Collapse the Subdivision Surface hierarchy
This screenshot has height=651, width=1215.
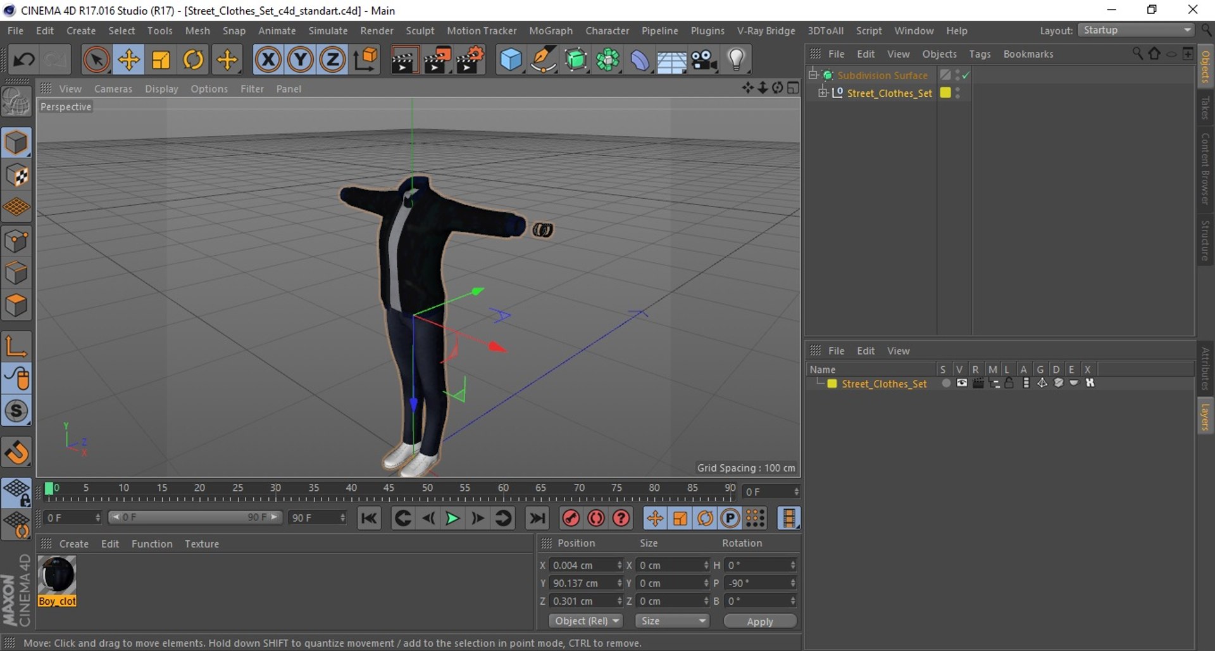coord(813,75)
